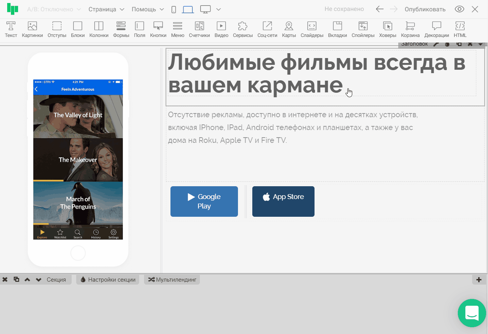Viewport: 488px width, 334px height.
Task: Open the Помощь menu
Action: point(148,9)
